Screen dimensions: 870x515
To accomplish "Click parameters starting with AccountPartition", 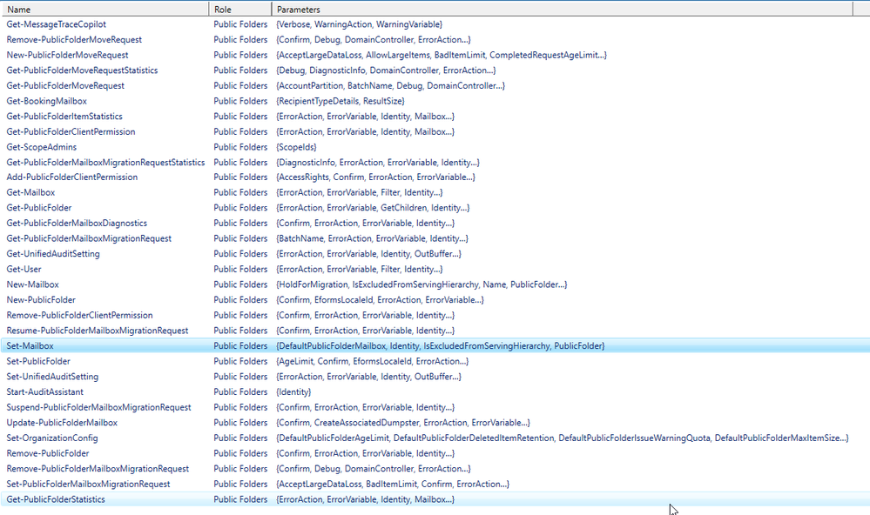I will 390,86.
